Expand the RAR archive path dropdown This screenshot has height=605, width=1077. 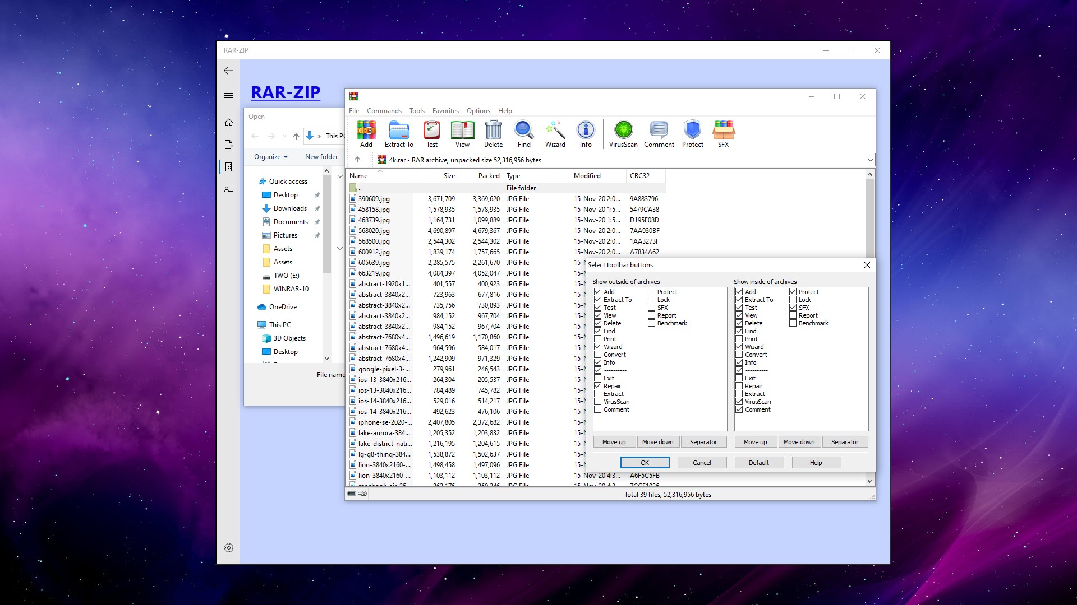[869, 160]
